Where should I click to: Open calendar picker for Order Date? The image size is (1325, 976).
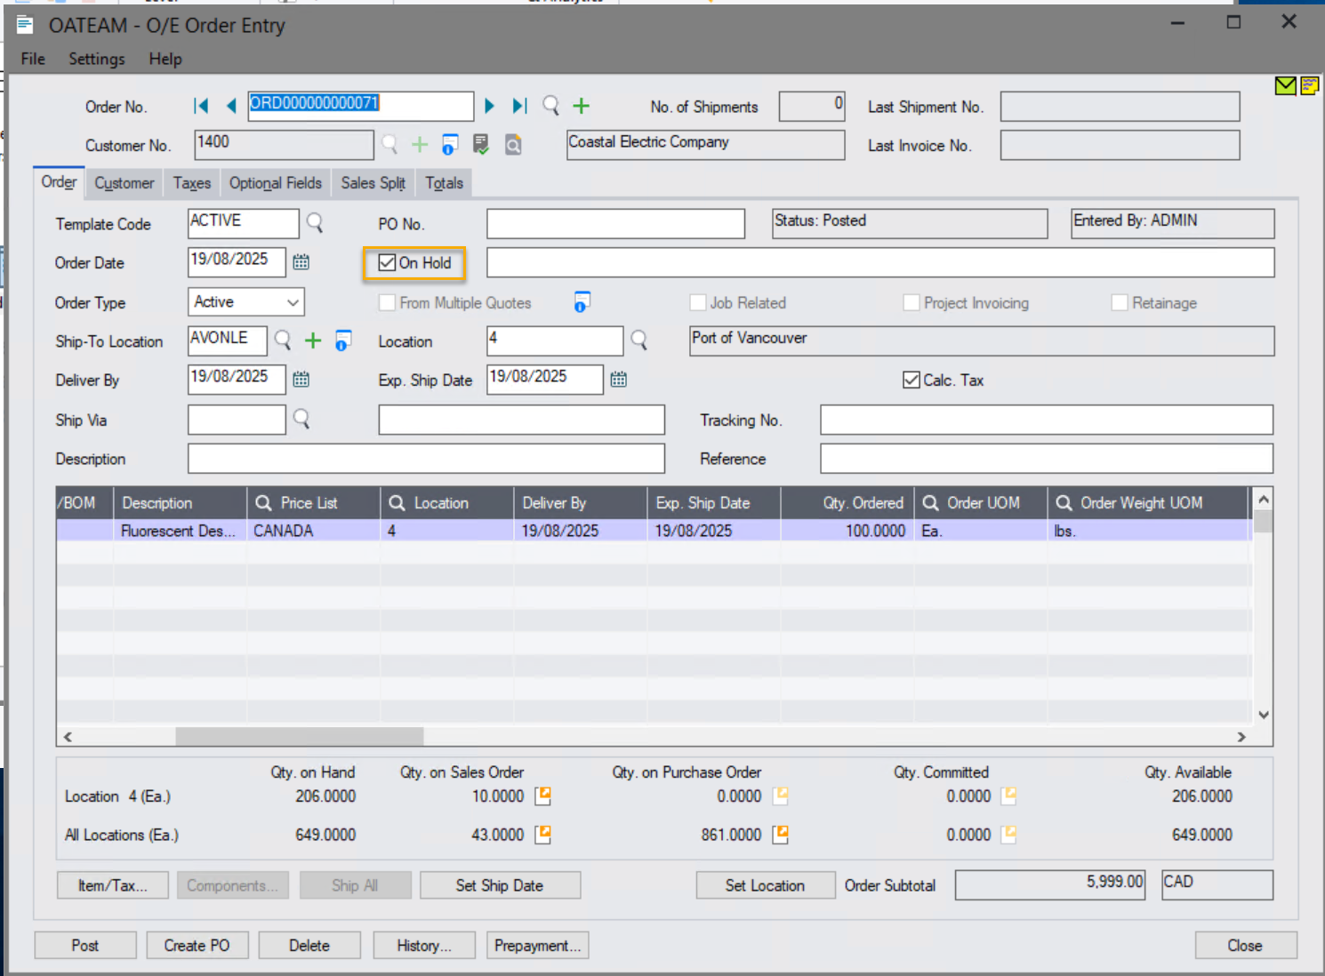point(301,262)
